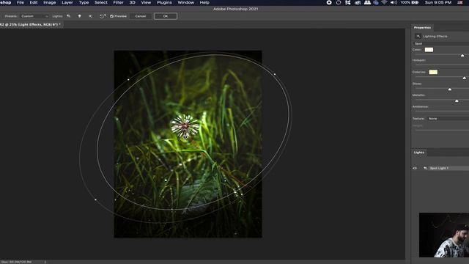Open the Image menu
The height and width of the screenshot is (264, 469).
point(50,2)
